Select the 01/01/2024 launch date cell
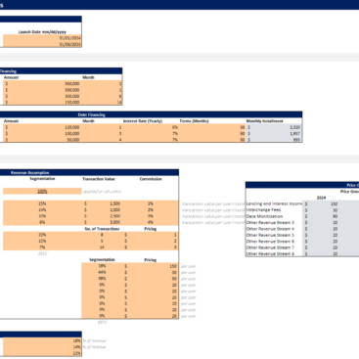 (42, 38)
